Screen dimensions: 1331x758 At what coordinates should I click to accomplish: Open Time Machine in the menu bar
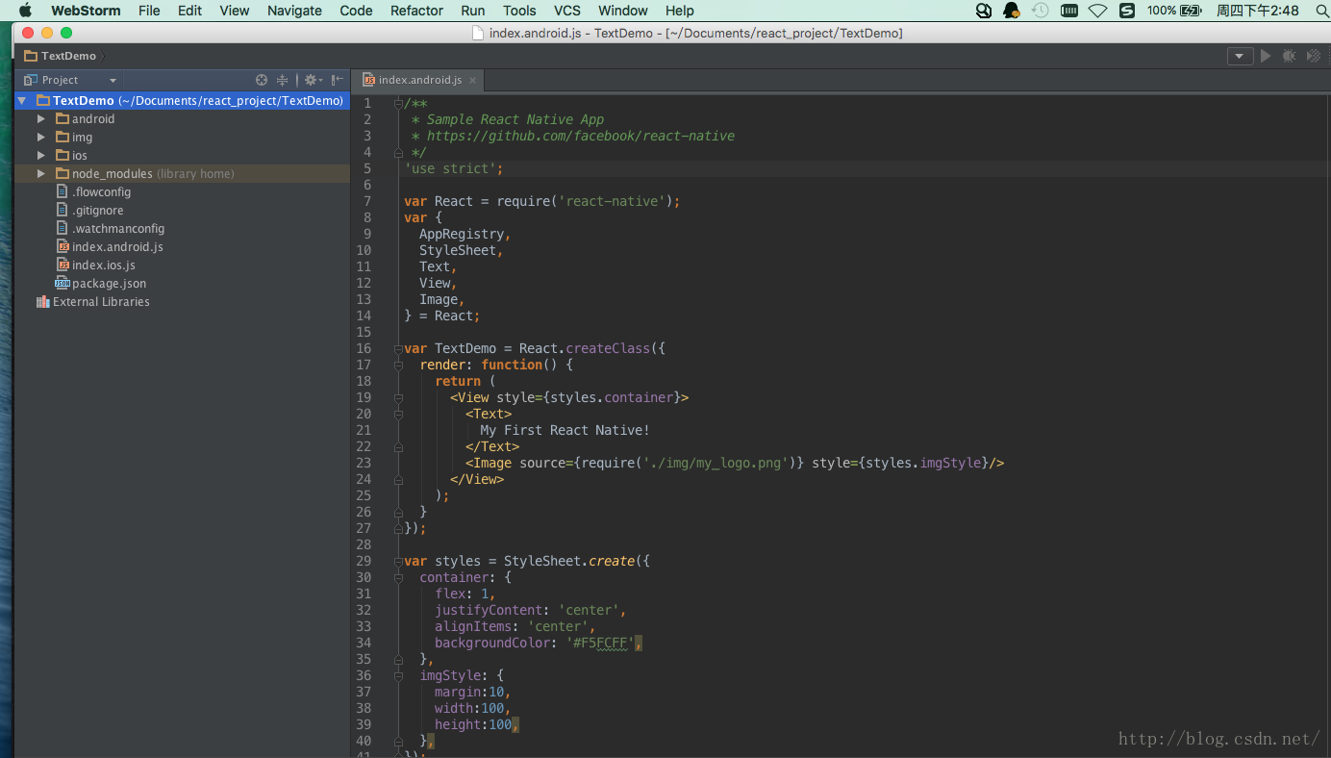pyautogui.click(x=1041, y=11)
